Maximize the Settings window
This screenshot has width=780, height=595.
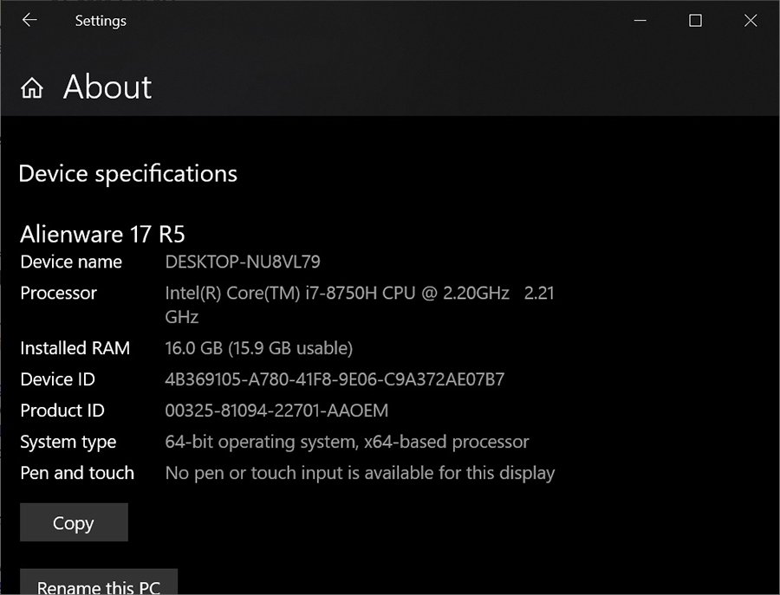pyautogui.click(x=695, y=20)
